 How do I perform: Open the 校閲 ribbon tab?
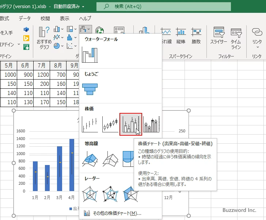click(x=45, y=18)
